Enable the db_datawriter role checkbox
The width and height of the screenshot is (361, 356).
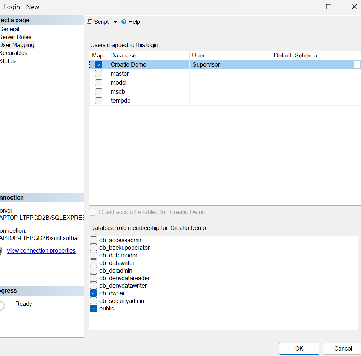[x=94, y=263]
